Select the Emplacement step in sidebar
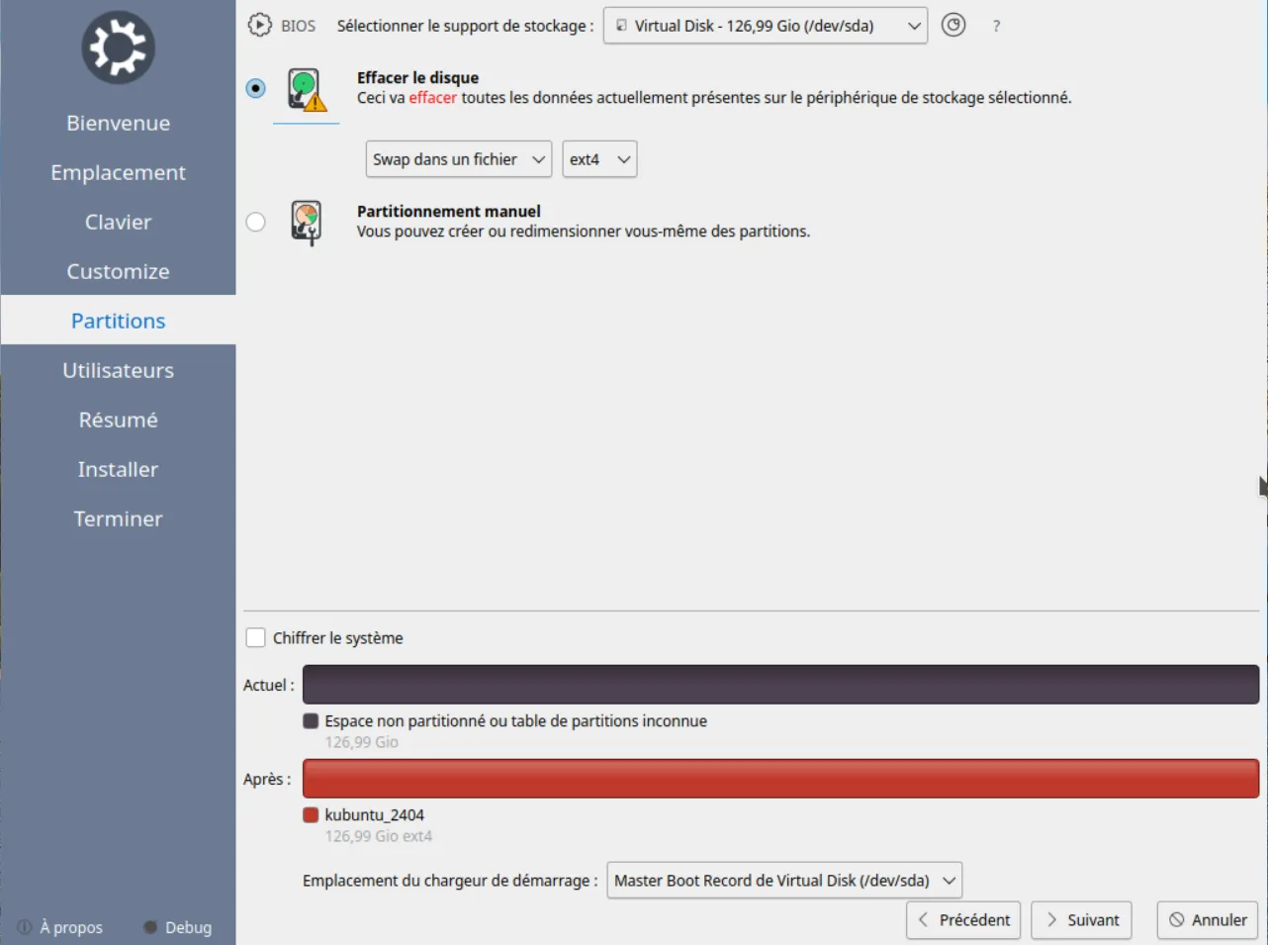 click(x=118, y=172)
